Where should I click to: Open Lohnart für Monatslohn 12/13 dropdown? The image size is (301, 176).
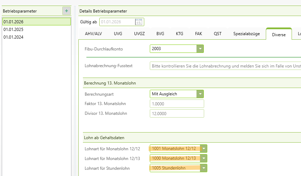point(204,158)
